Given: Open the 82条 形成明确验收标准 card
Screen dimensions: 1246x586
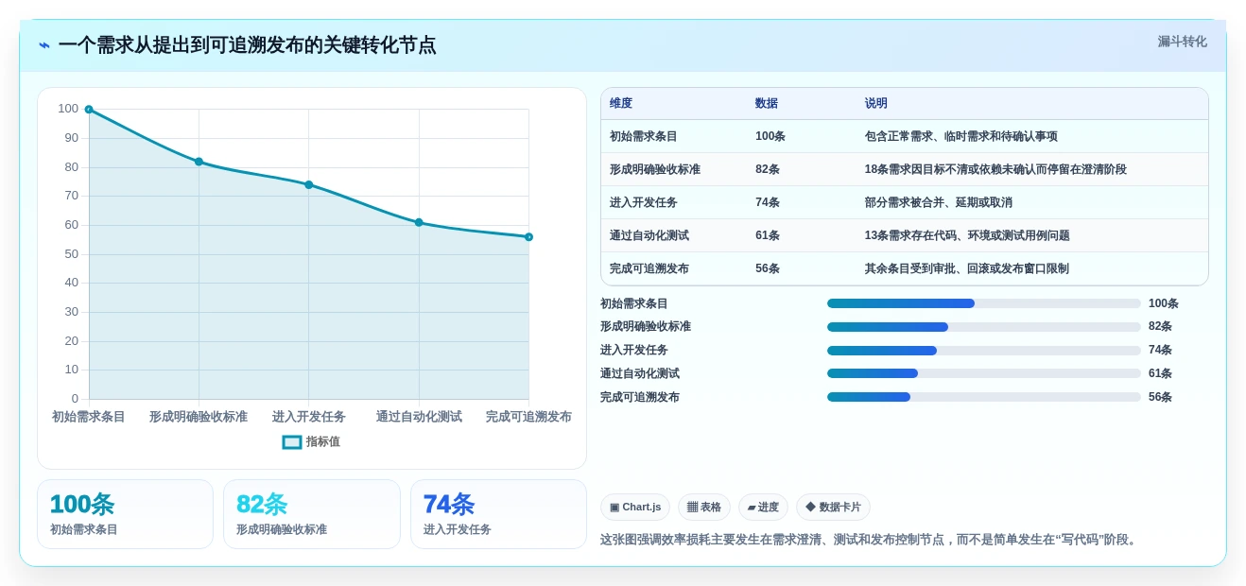Looking at the screenshot, I should coord(312,514).
